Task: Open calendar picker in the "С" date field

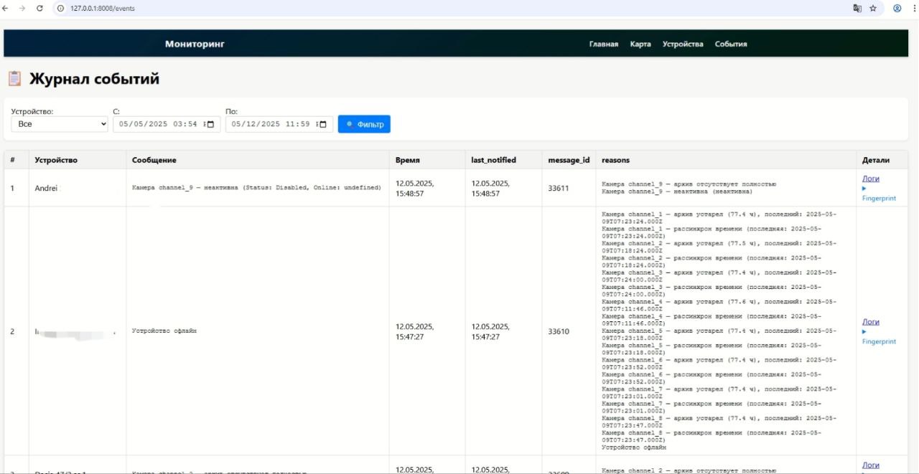Action: click(x=210, y=124)
